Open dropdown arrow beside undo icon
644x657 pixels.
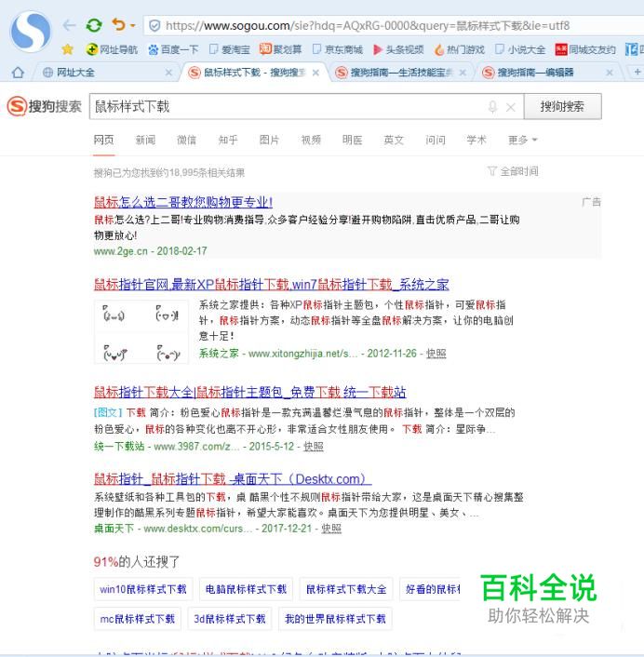click(133, 25)
